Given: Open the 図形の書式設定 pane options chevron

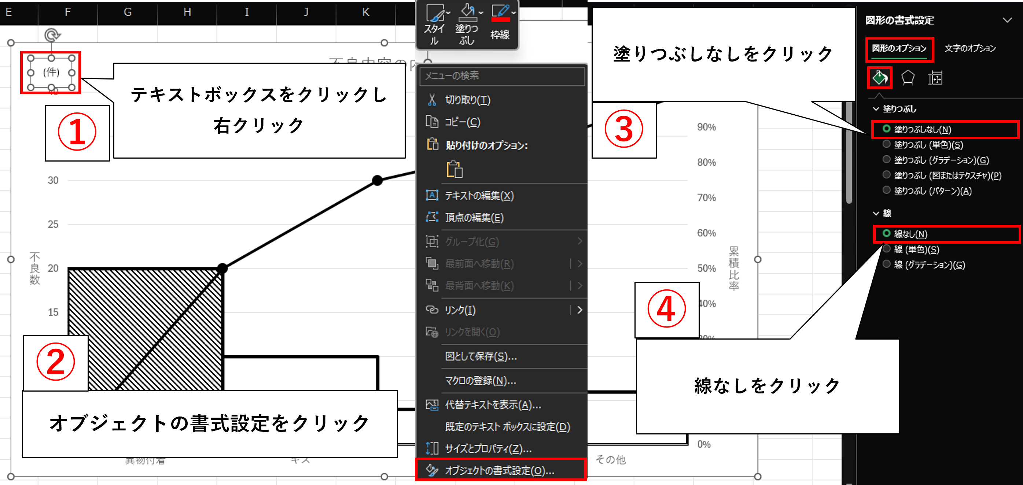Looking at the screenshot, I should point(1007,20).
